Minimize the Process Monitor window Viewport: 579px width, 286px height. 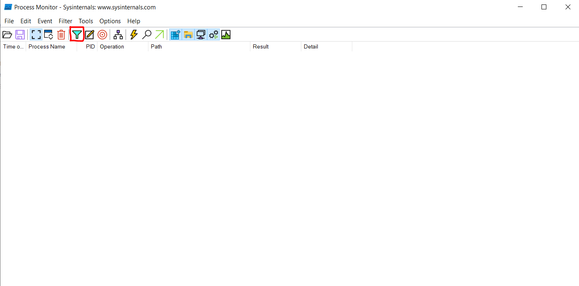pyautogui.click(x=520, y=7)
